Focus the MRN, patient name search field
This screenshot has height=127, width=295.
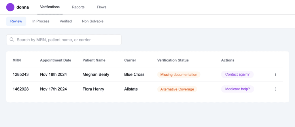66,40
